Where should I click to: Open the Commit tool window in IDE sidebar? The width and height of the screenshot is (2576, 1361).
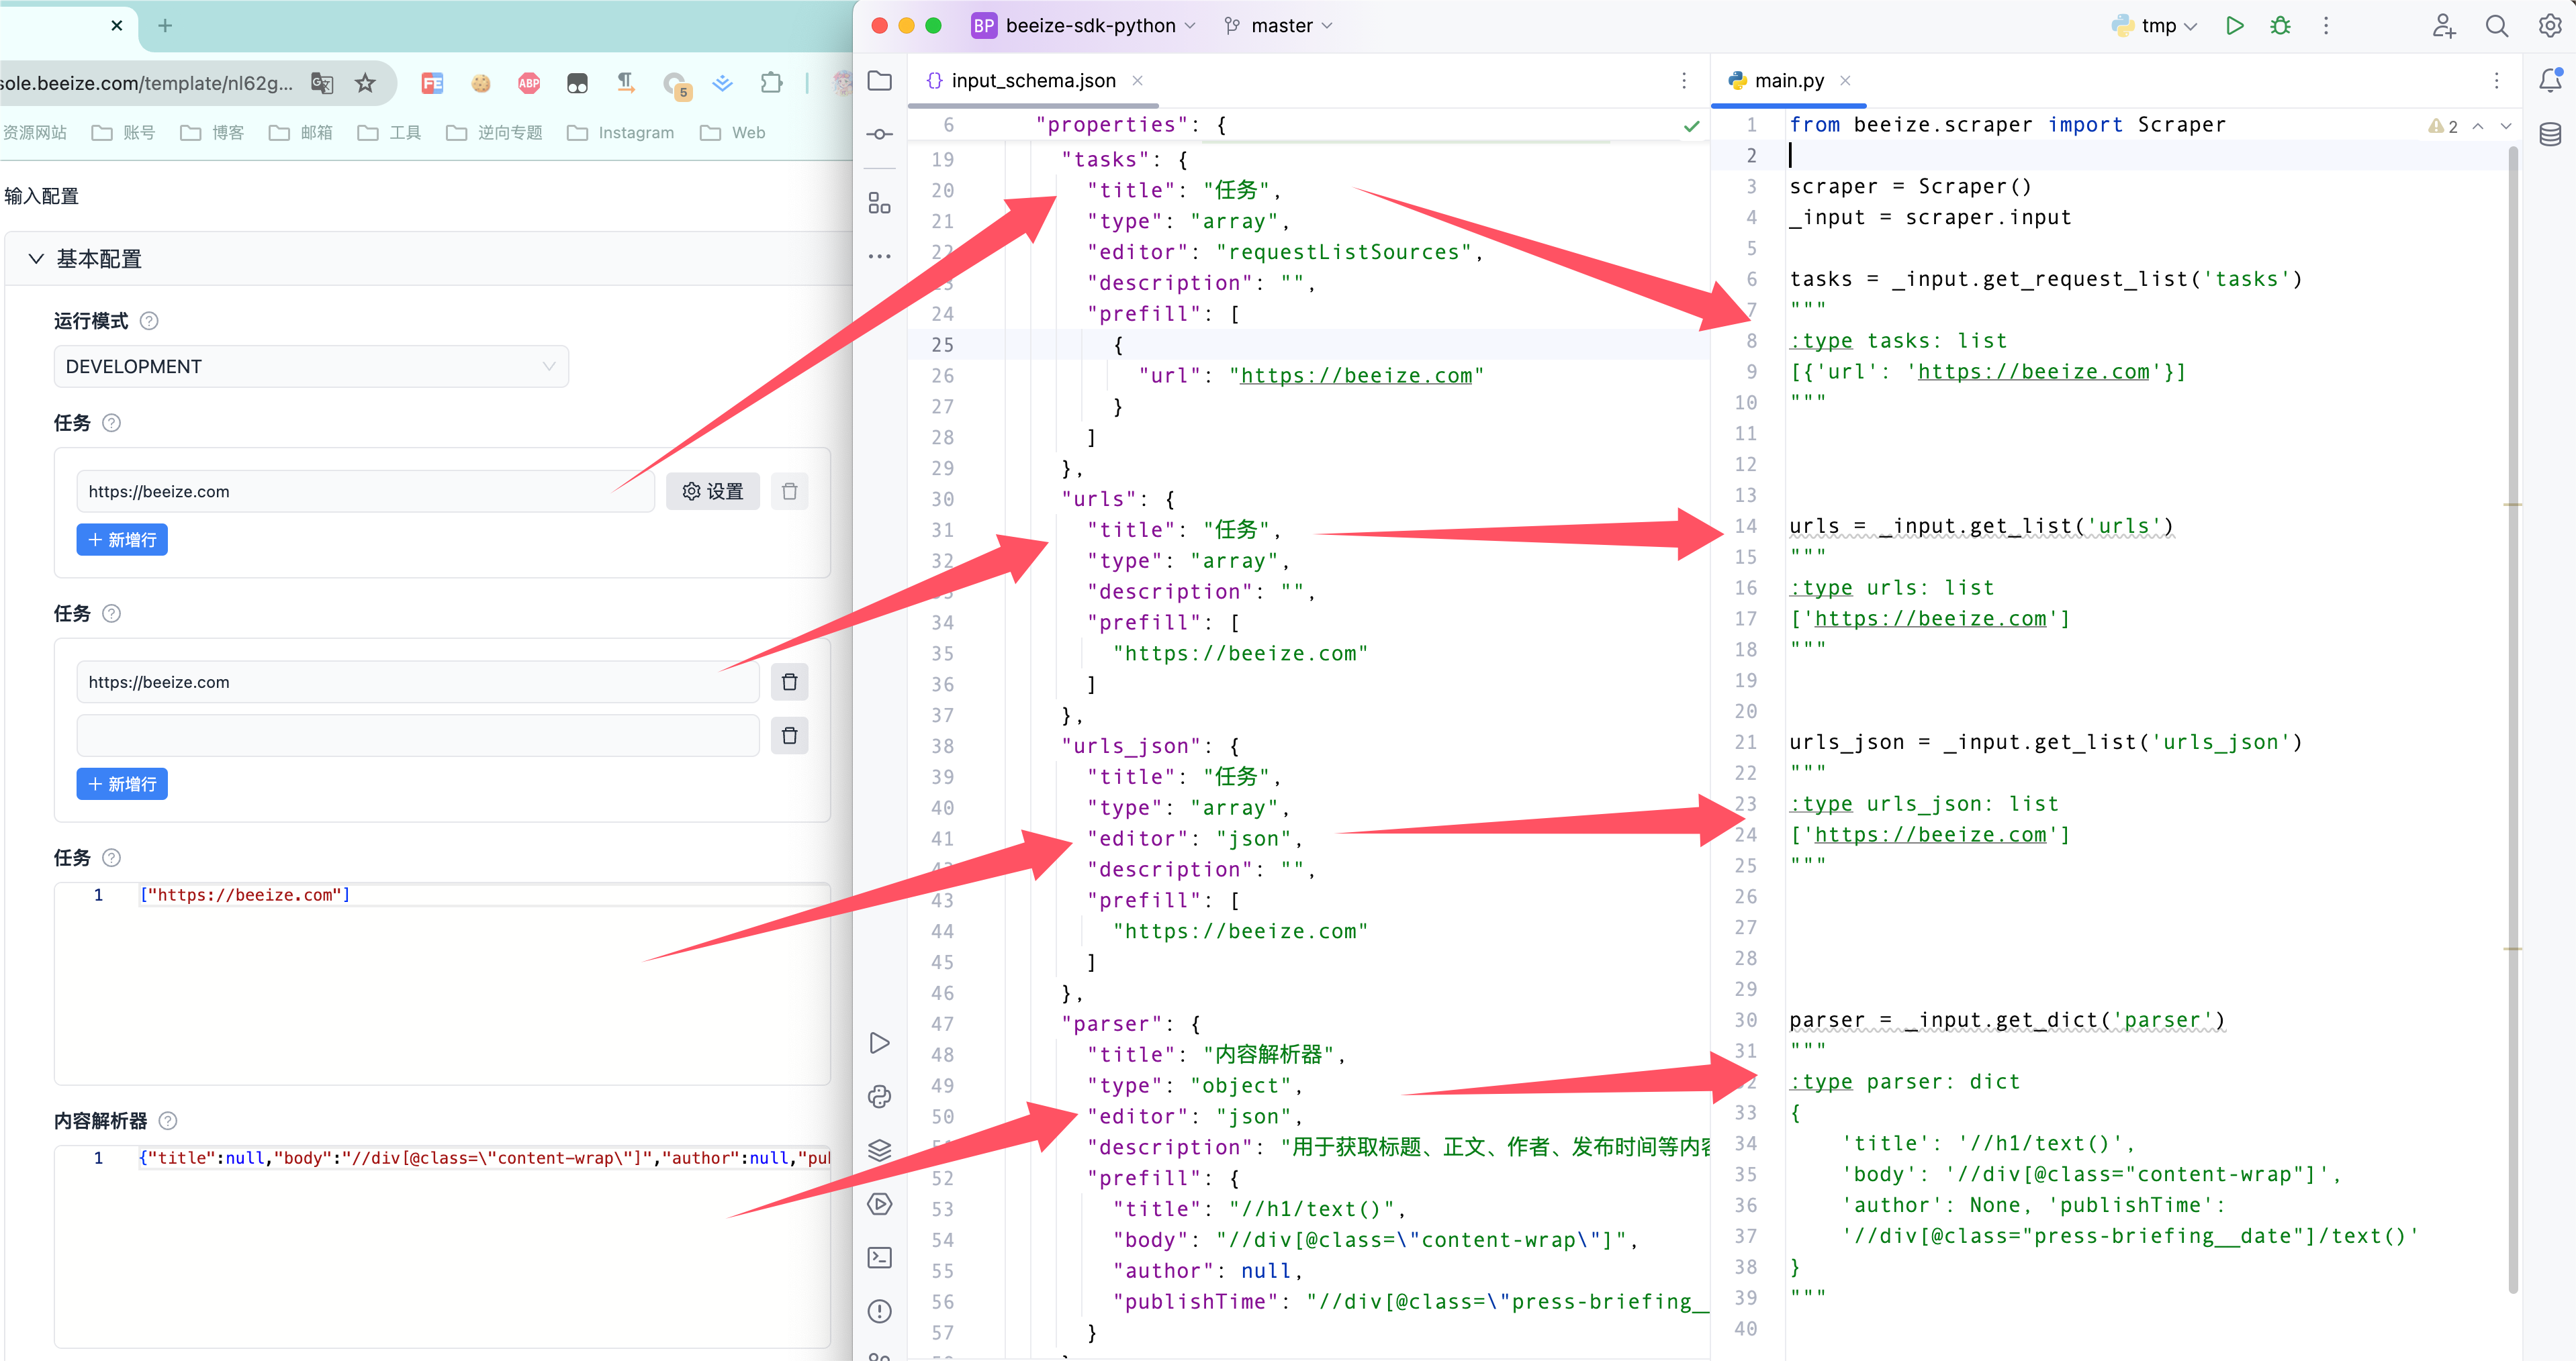click(879, 134)
